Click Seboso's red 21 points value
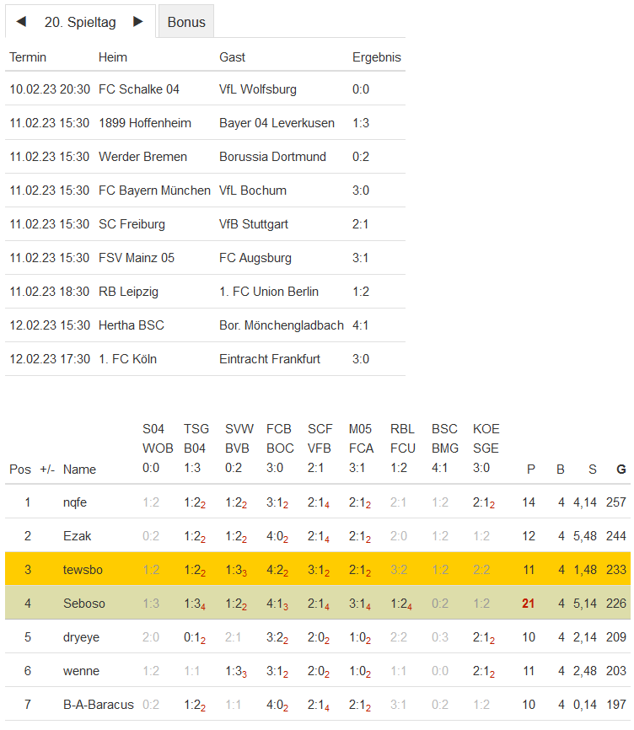 tap(529, 604)
